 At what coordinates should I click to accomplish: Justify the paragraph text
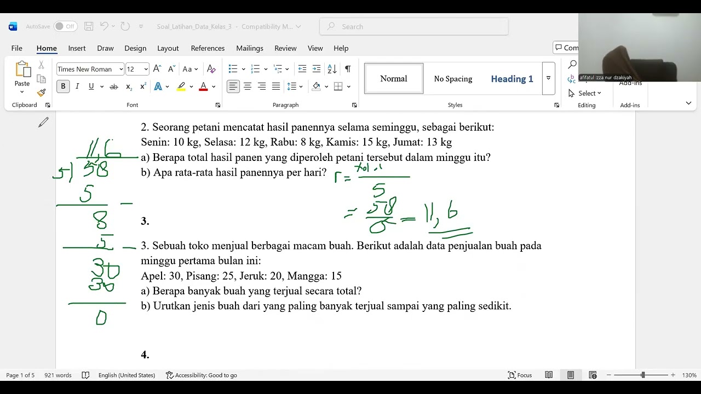coord(276,86)
